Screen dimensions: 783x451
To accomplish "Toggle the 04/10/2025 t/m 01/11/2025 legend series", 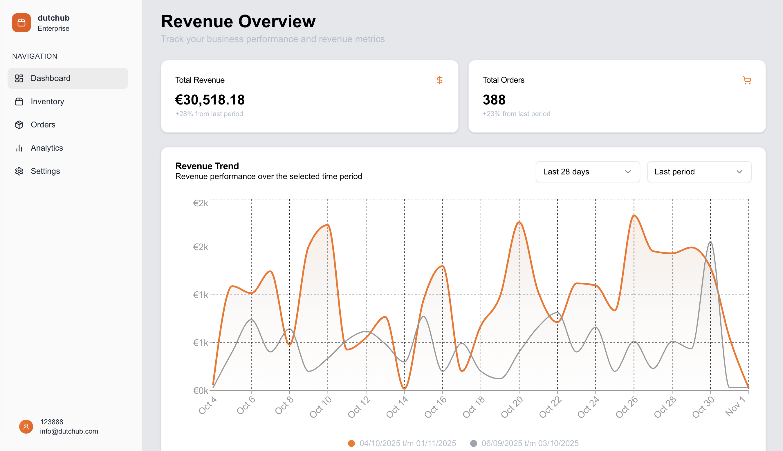I will coord(407,443).
